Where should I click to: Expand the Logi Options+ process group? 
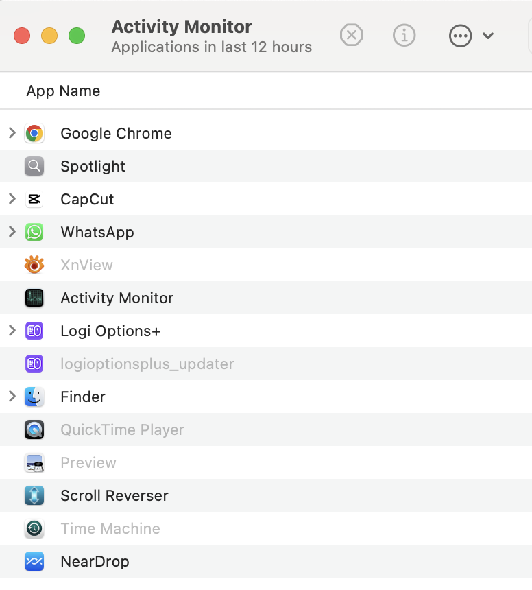pos(12,331)
